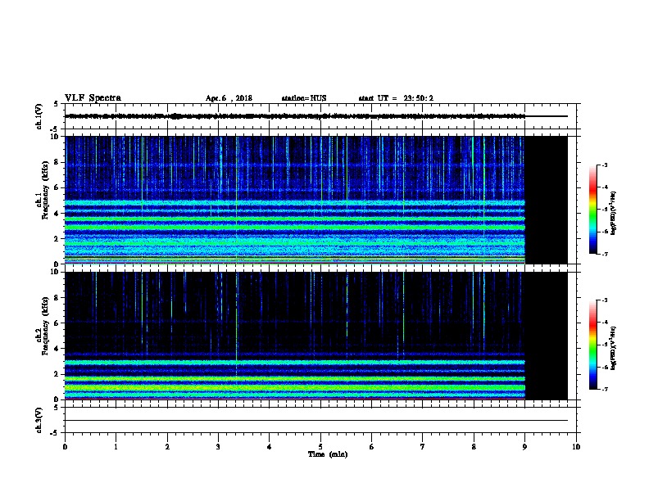The image size is (649, 501).
Task: Click the "Time (min)" axis label
Action: point(328,454)
